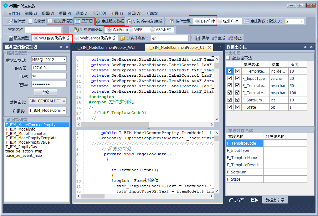
Task: Click the 生成界面类型 icon
Action: tap(76, 30)
